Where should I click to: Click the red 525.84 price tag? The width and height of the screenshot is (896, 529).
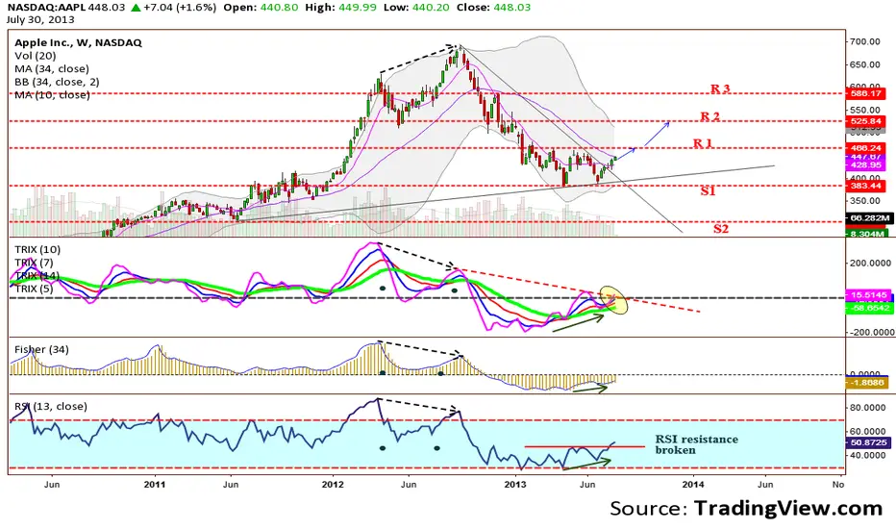tap(865, 121)
